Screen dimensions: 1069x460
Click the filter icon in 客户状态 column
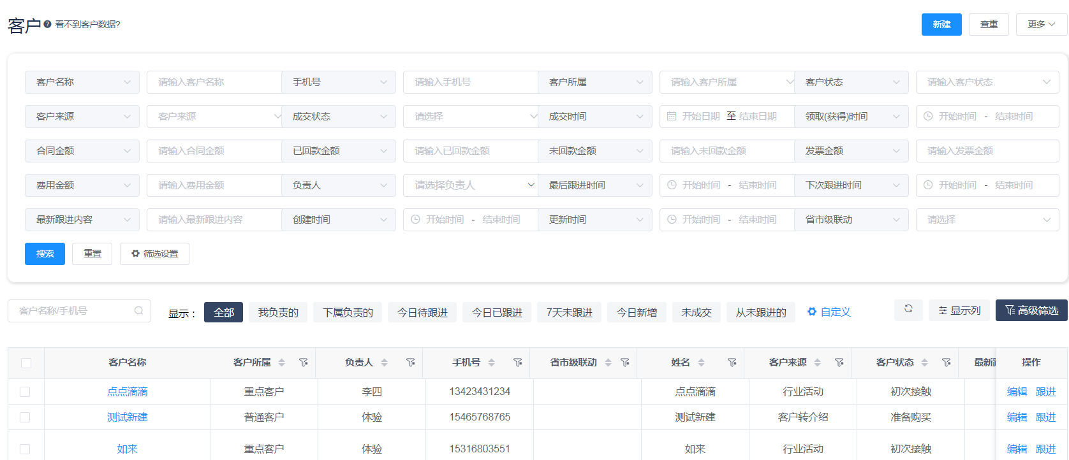click(x=947, y=363)
